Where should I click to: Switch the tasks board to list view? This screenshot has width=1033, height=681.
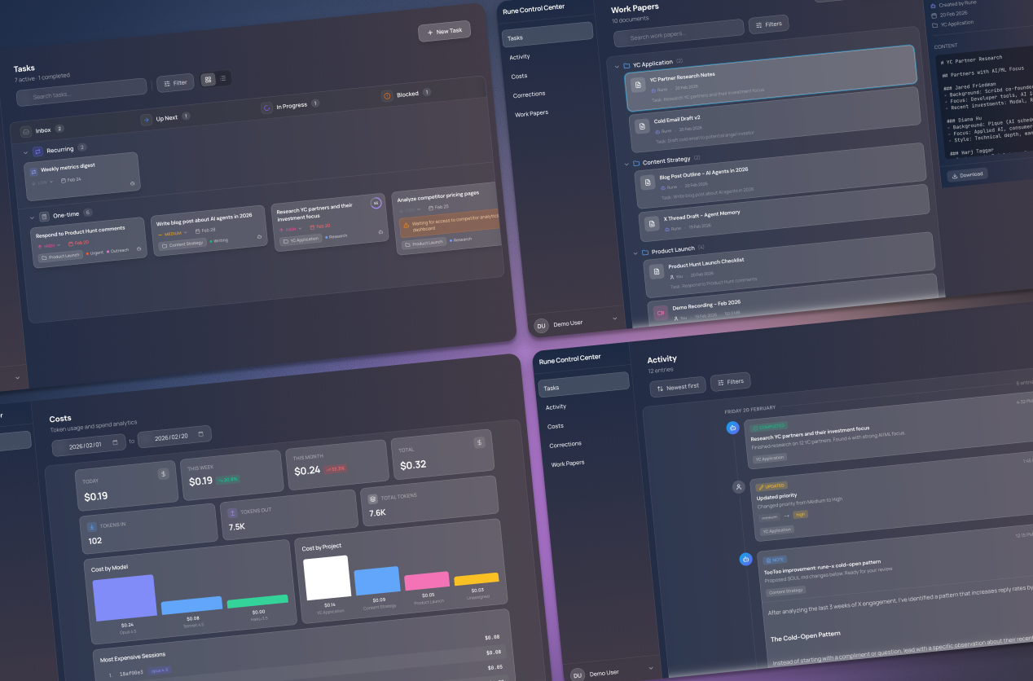click(x=224, y=78)
